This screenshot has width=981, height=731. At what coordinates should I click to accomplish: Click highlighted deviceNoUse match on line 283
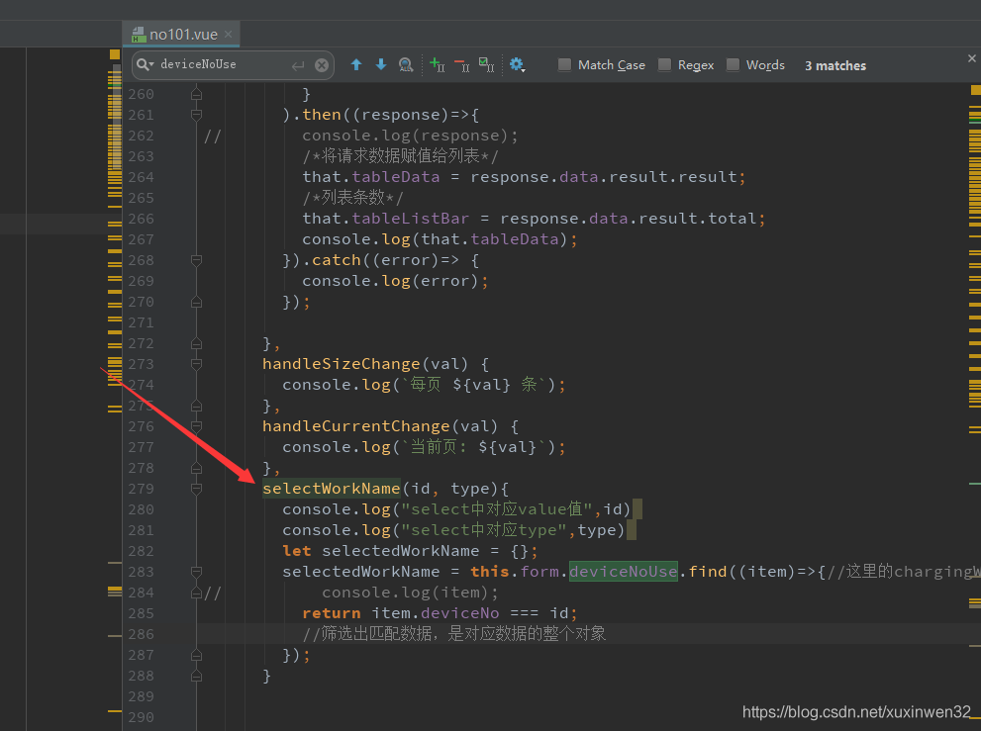tap(623, 572)
